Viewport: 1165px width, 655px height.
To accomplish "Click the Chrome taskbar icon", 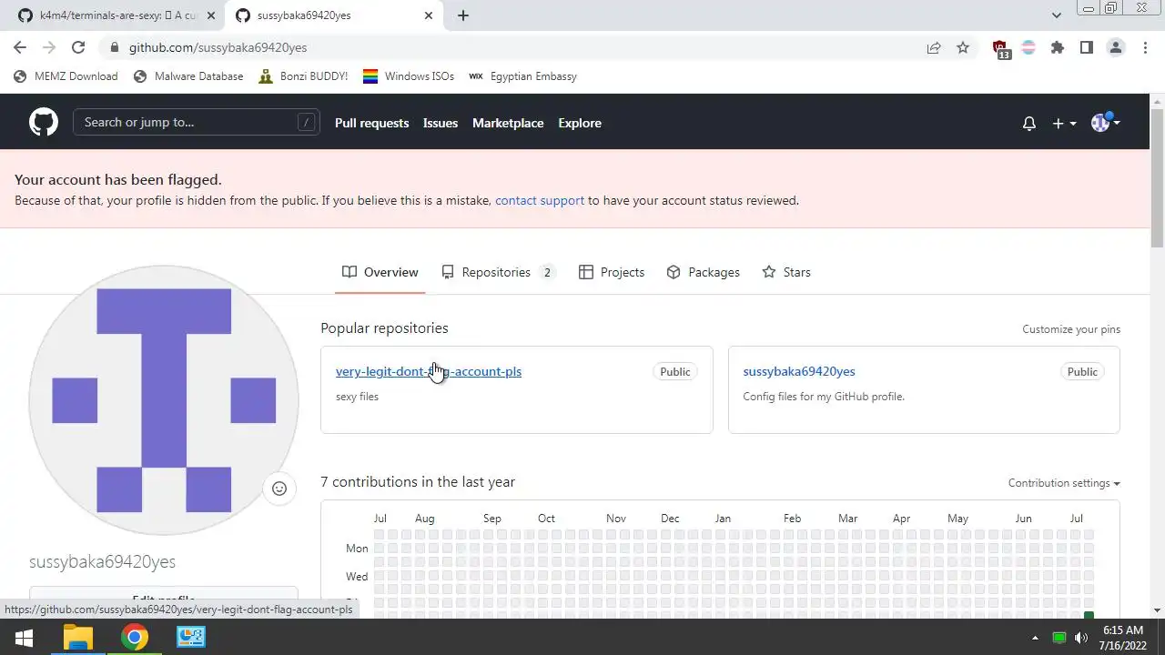I will (135, 638).
